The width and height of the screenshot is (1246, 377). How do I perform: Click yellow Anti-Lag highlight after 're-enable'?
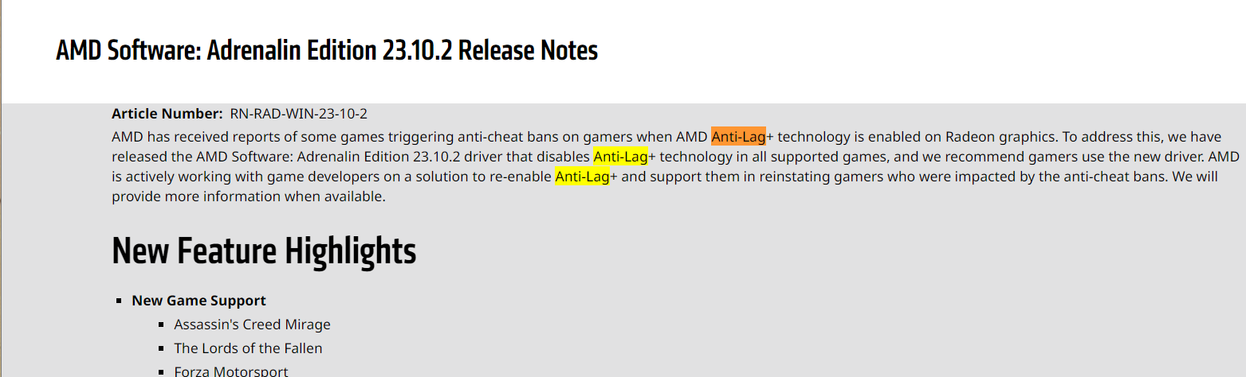tap(582, 177)
